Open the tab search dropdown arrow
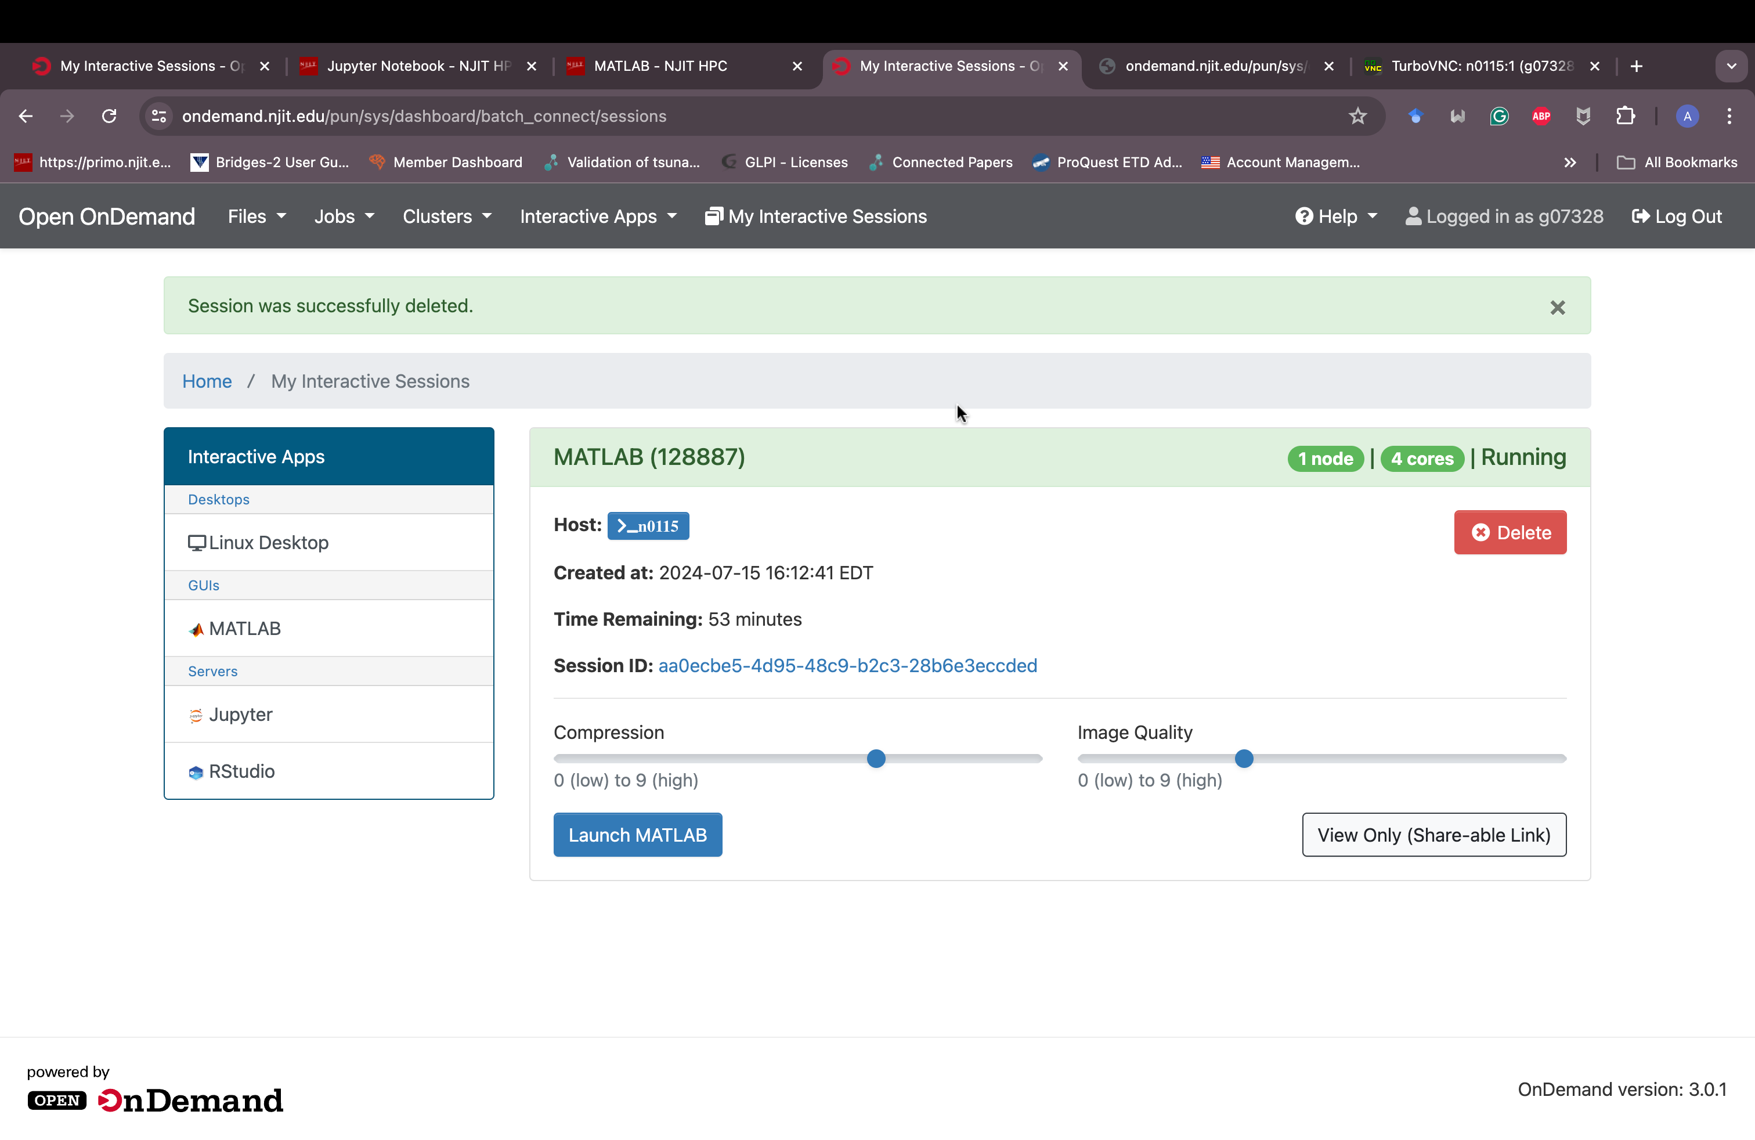Screen dimensions: 1755x1140 [x=1731, y=66]
